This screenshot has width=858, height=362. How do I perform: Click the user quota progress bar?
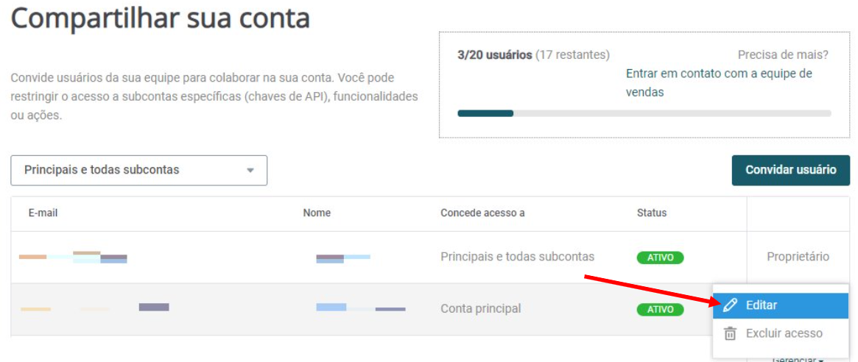[644, 113]
